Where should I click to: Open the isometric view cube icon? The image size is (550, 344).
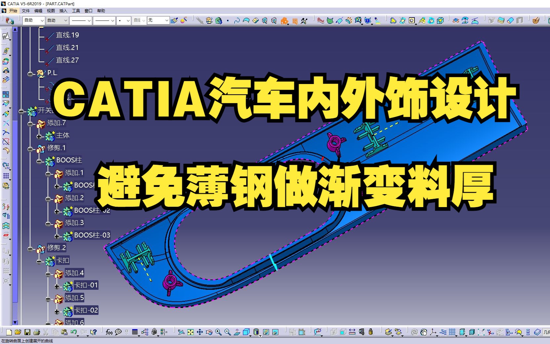pyautogui.click(x=246, y=332)
